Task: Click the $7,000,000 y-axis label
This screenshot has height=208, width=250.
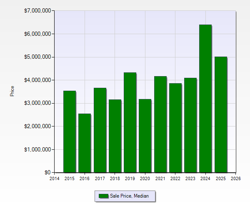Action: (x=37, y=10)
